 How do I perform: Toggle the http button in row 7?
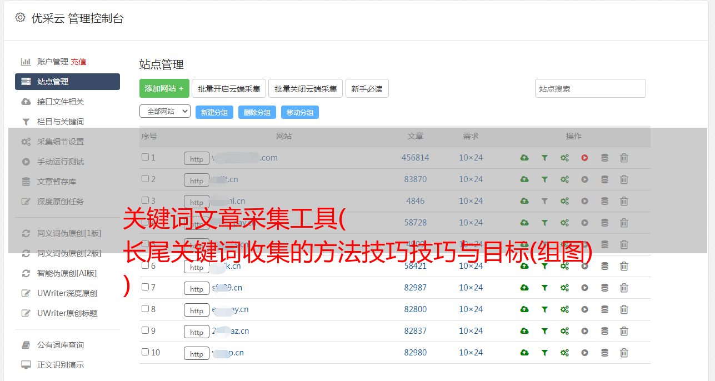pos(197,289)
